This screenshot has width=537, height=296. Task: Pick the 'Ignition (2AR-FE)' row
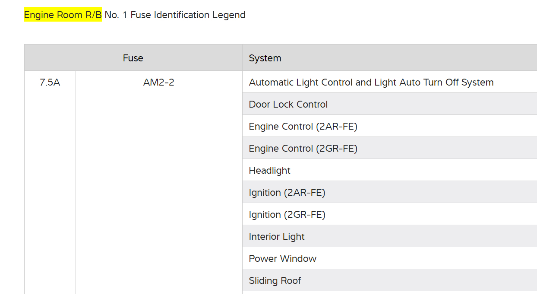(287, 193)
